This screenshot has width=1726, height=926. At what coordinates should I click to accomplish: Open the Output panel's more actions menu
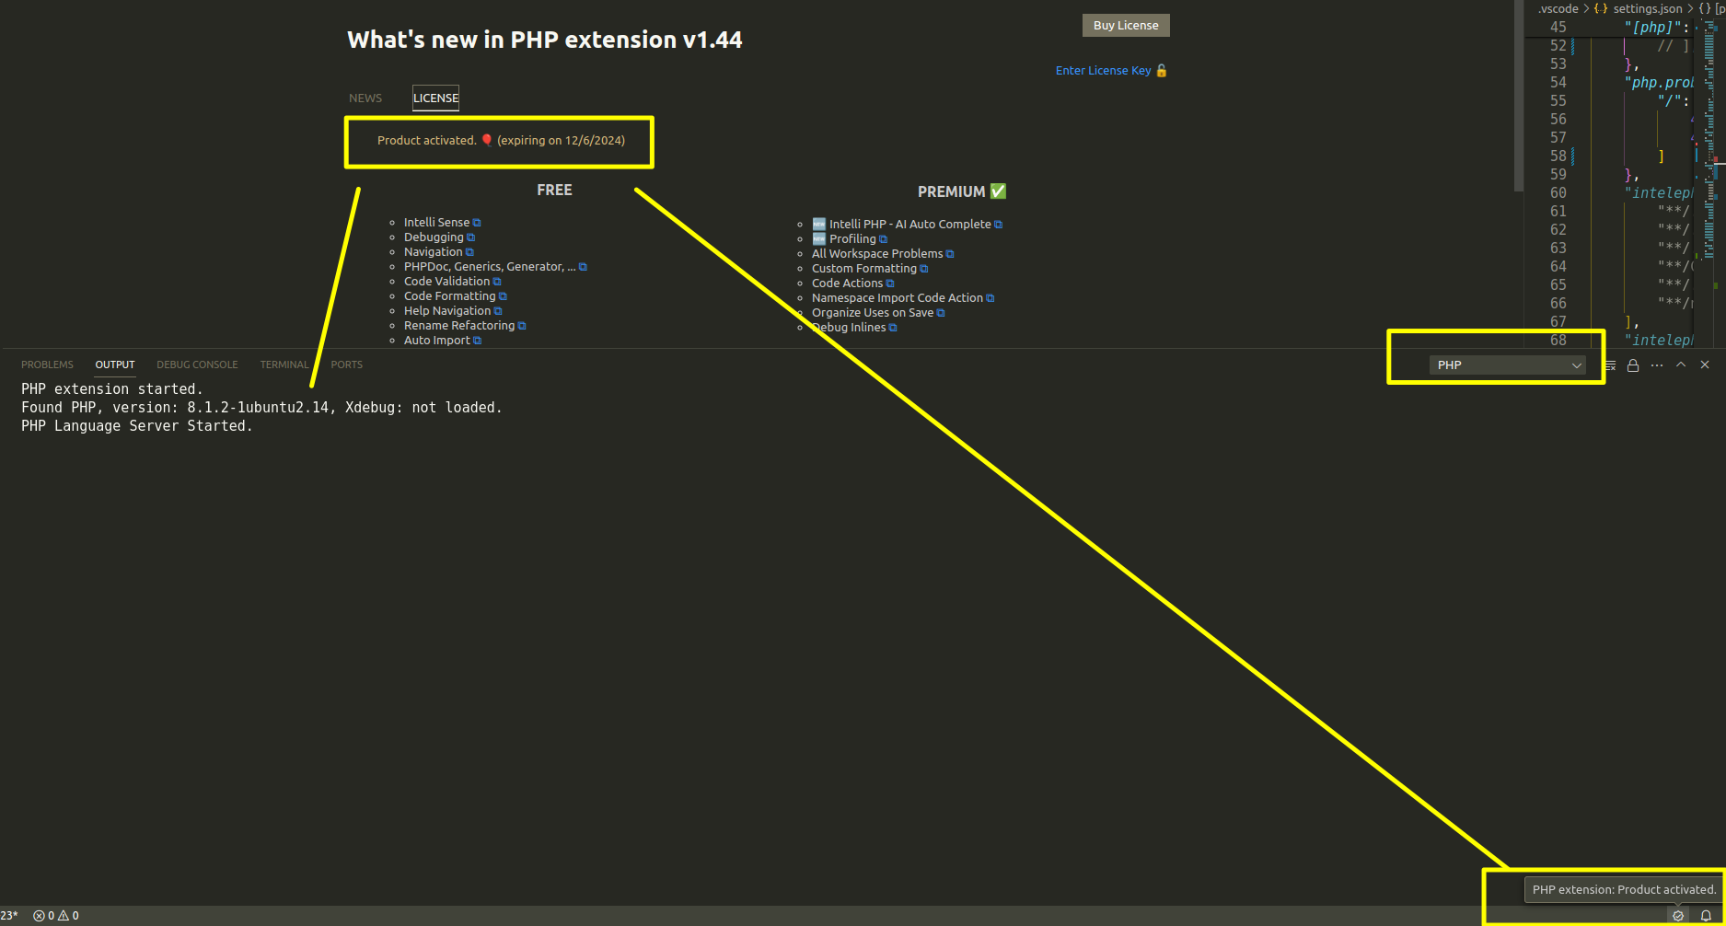1657,365
